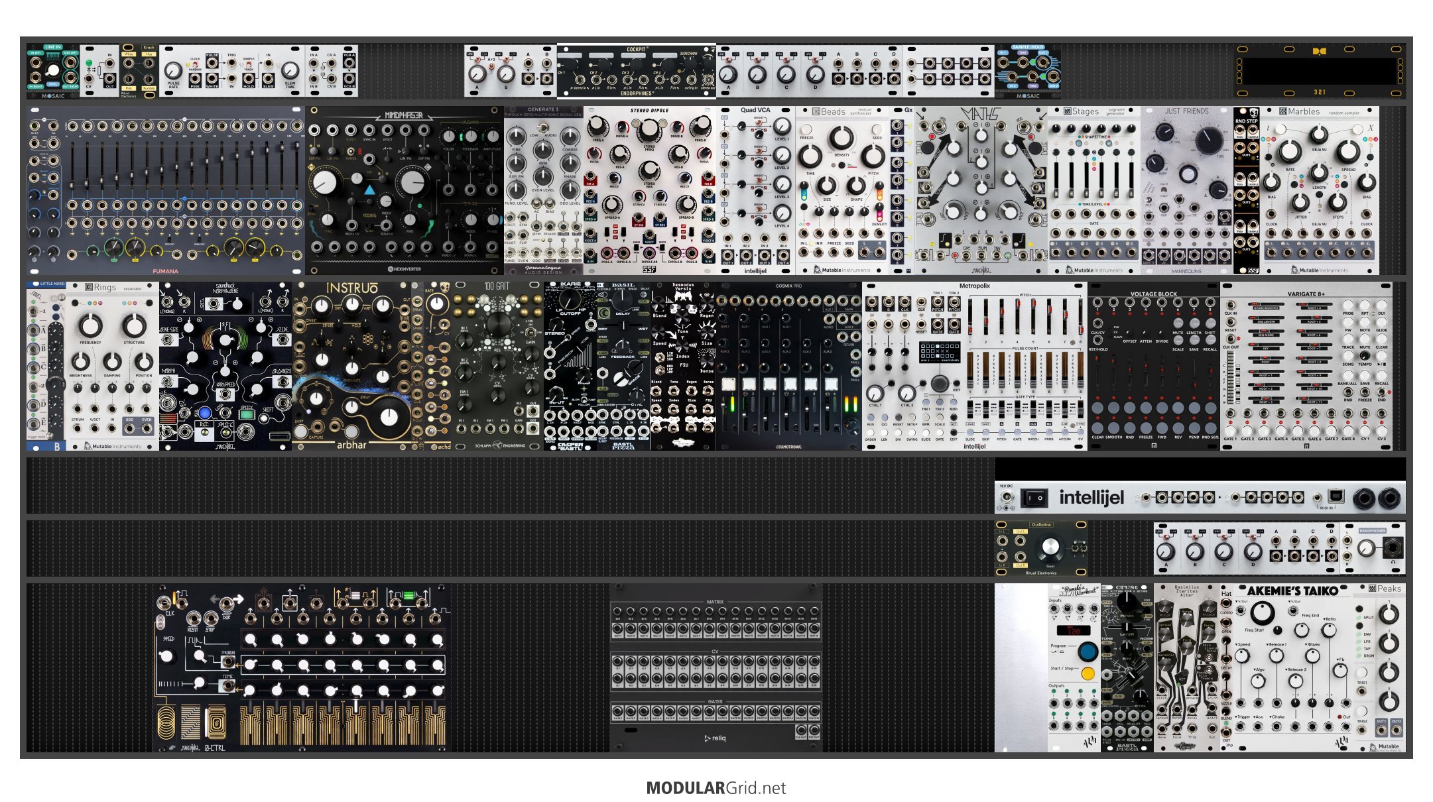Flip the Intellijel 15V DC power switch
The height and width of the screenshot is (802, 1433).
pos(1034,497)
